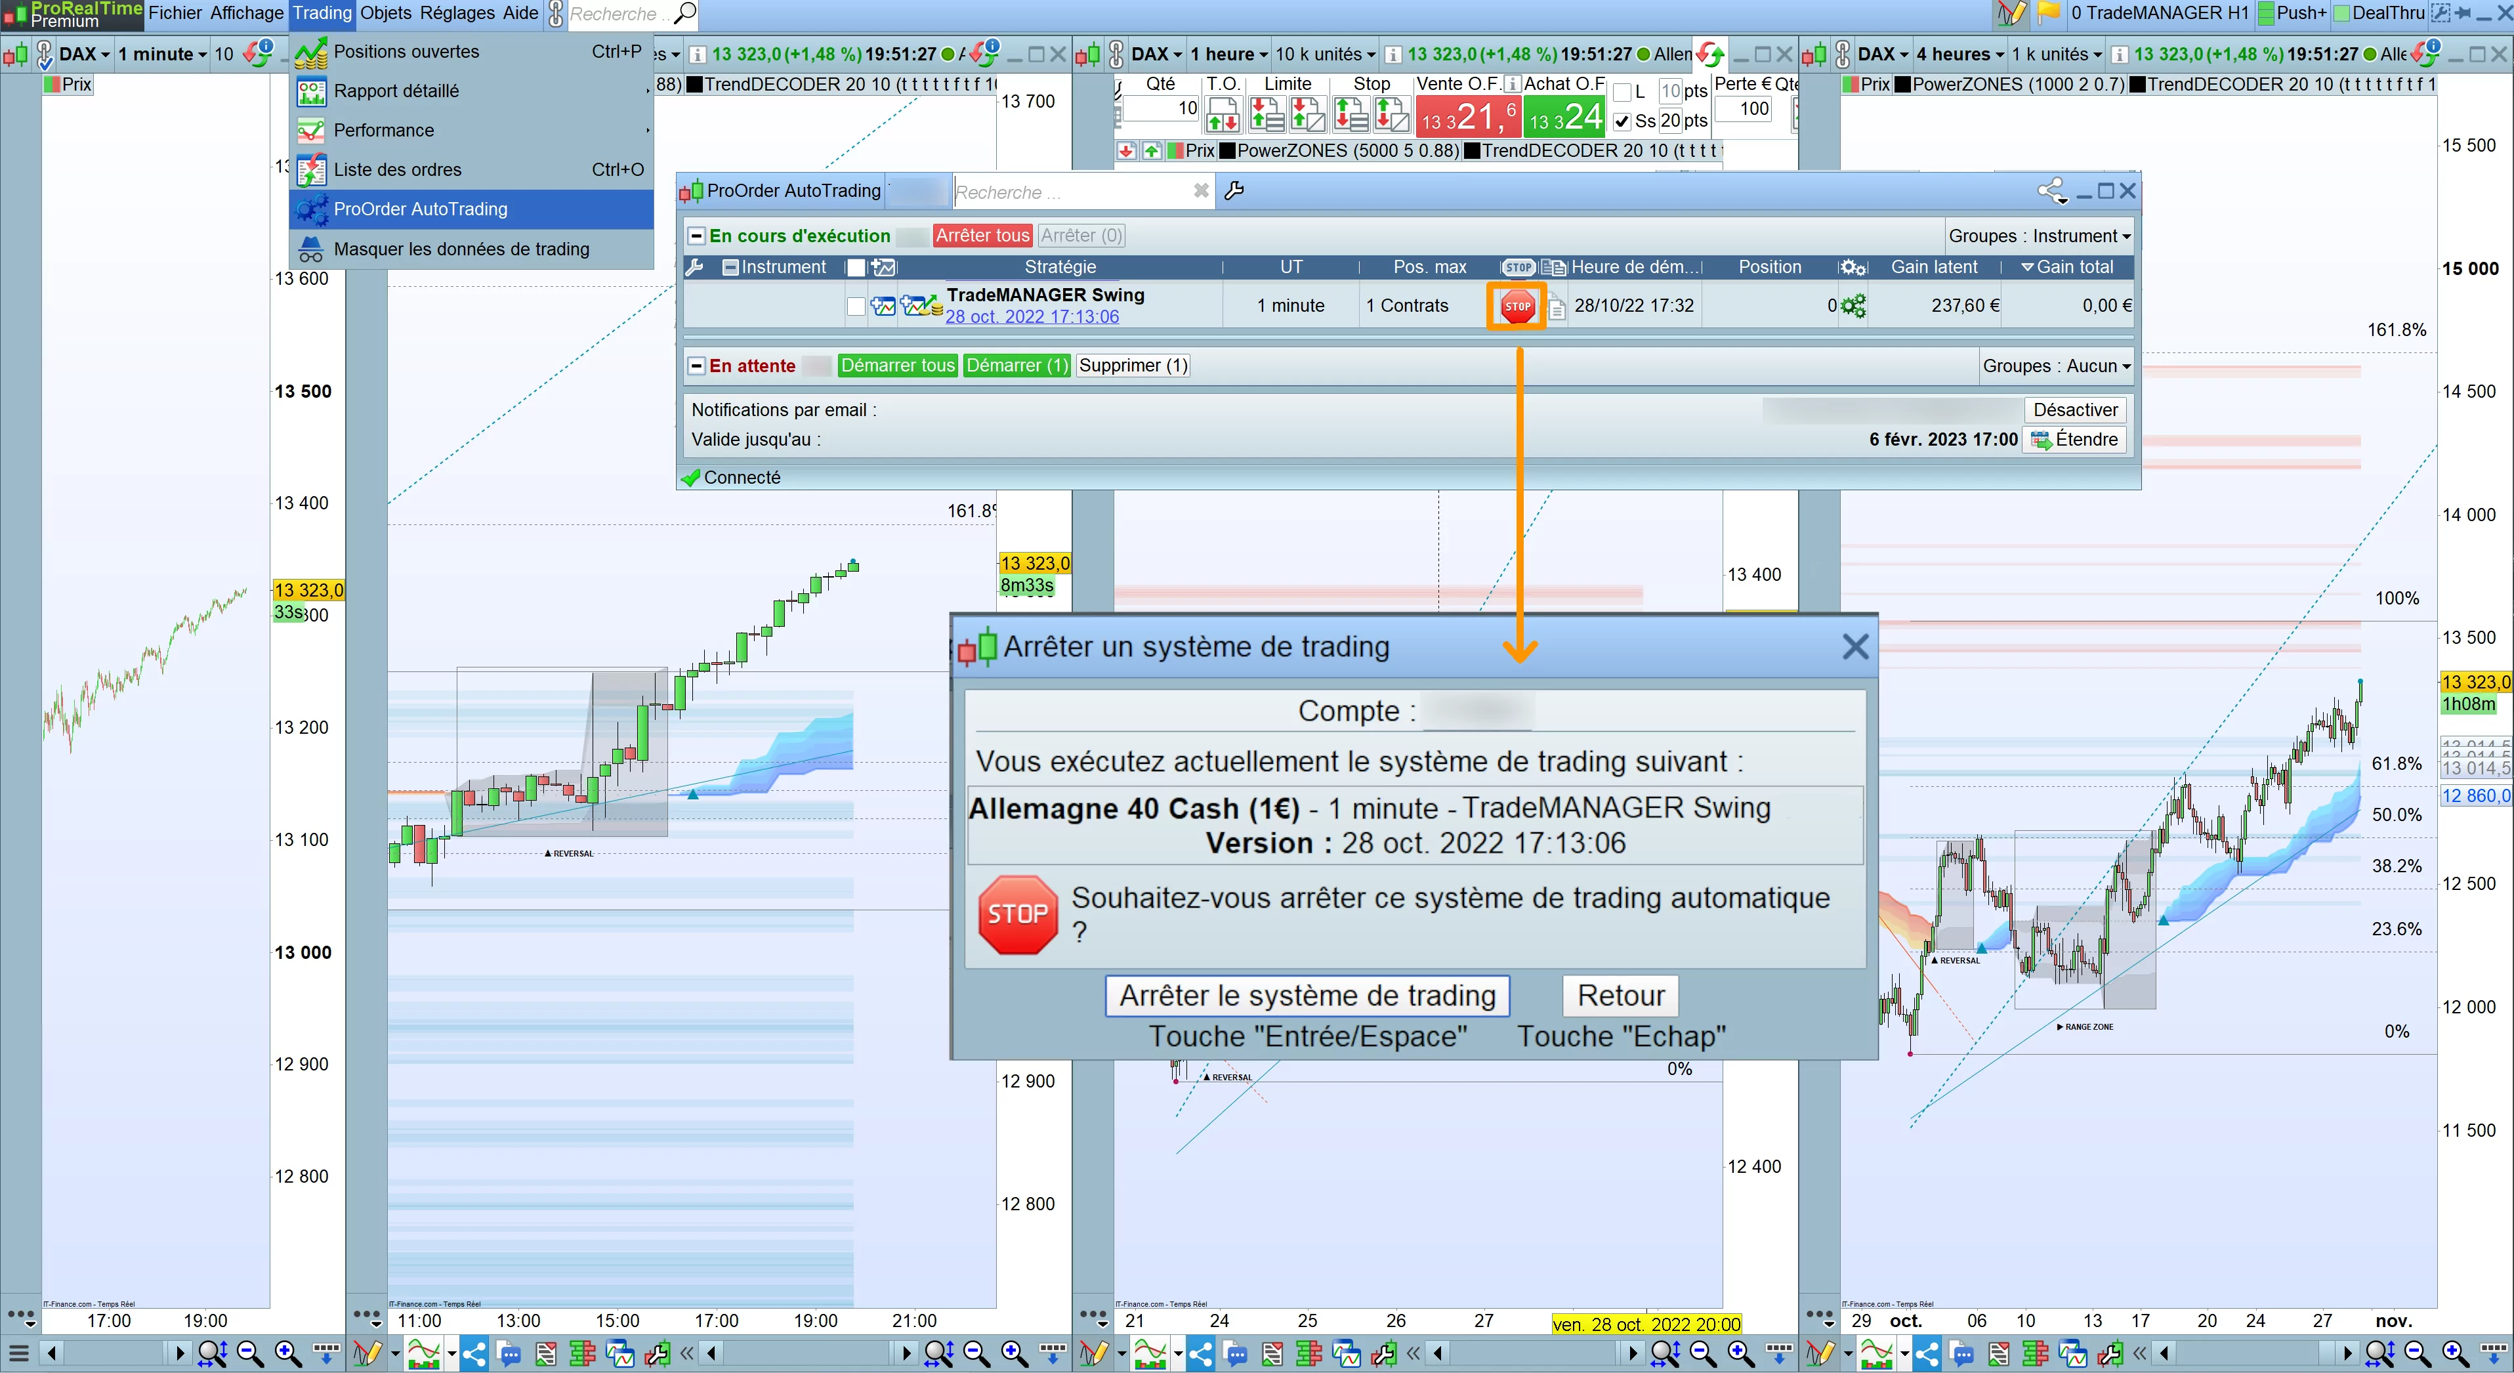Click the red Vente O.F. 13 321,6 price
This screenshot has width=2514, height=1373.
point(1468,117)
